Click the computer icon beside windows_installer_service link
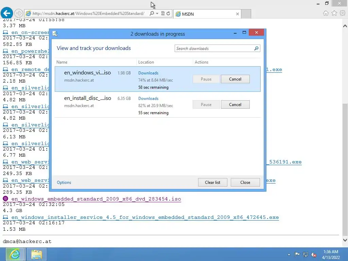The width and height of the screenshot is (348, 261). pyautogui.click(x=5, y=217)
